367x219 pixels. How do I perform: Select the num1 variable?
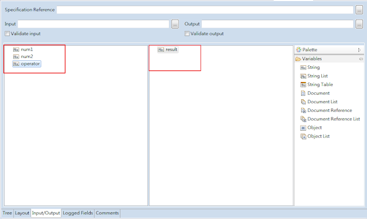coord(23,50)
